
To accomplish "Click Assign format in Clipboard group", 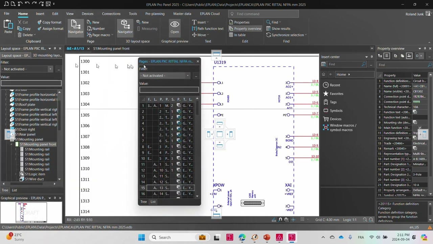I will 50,29.
